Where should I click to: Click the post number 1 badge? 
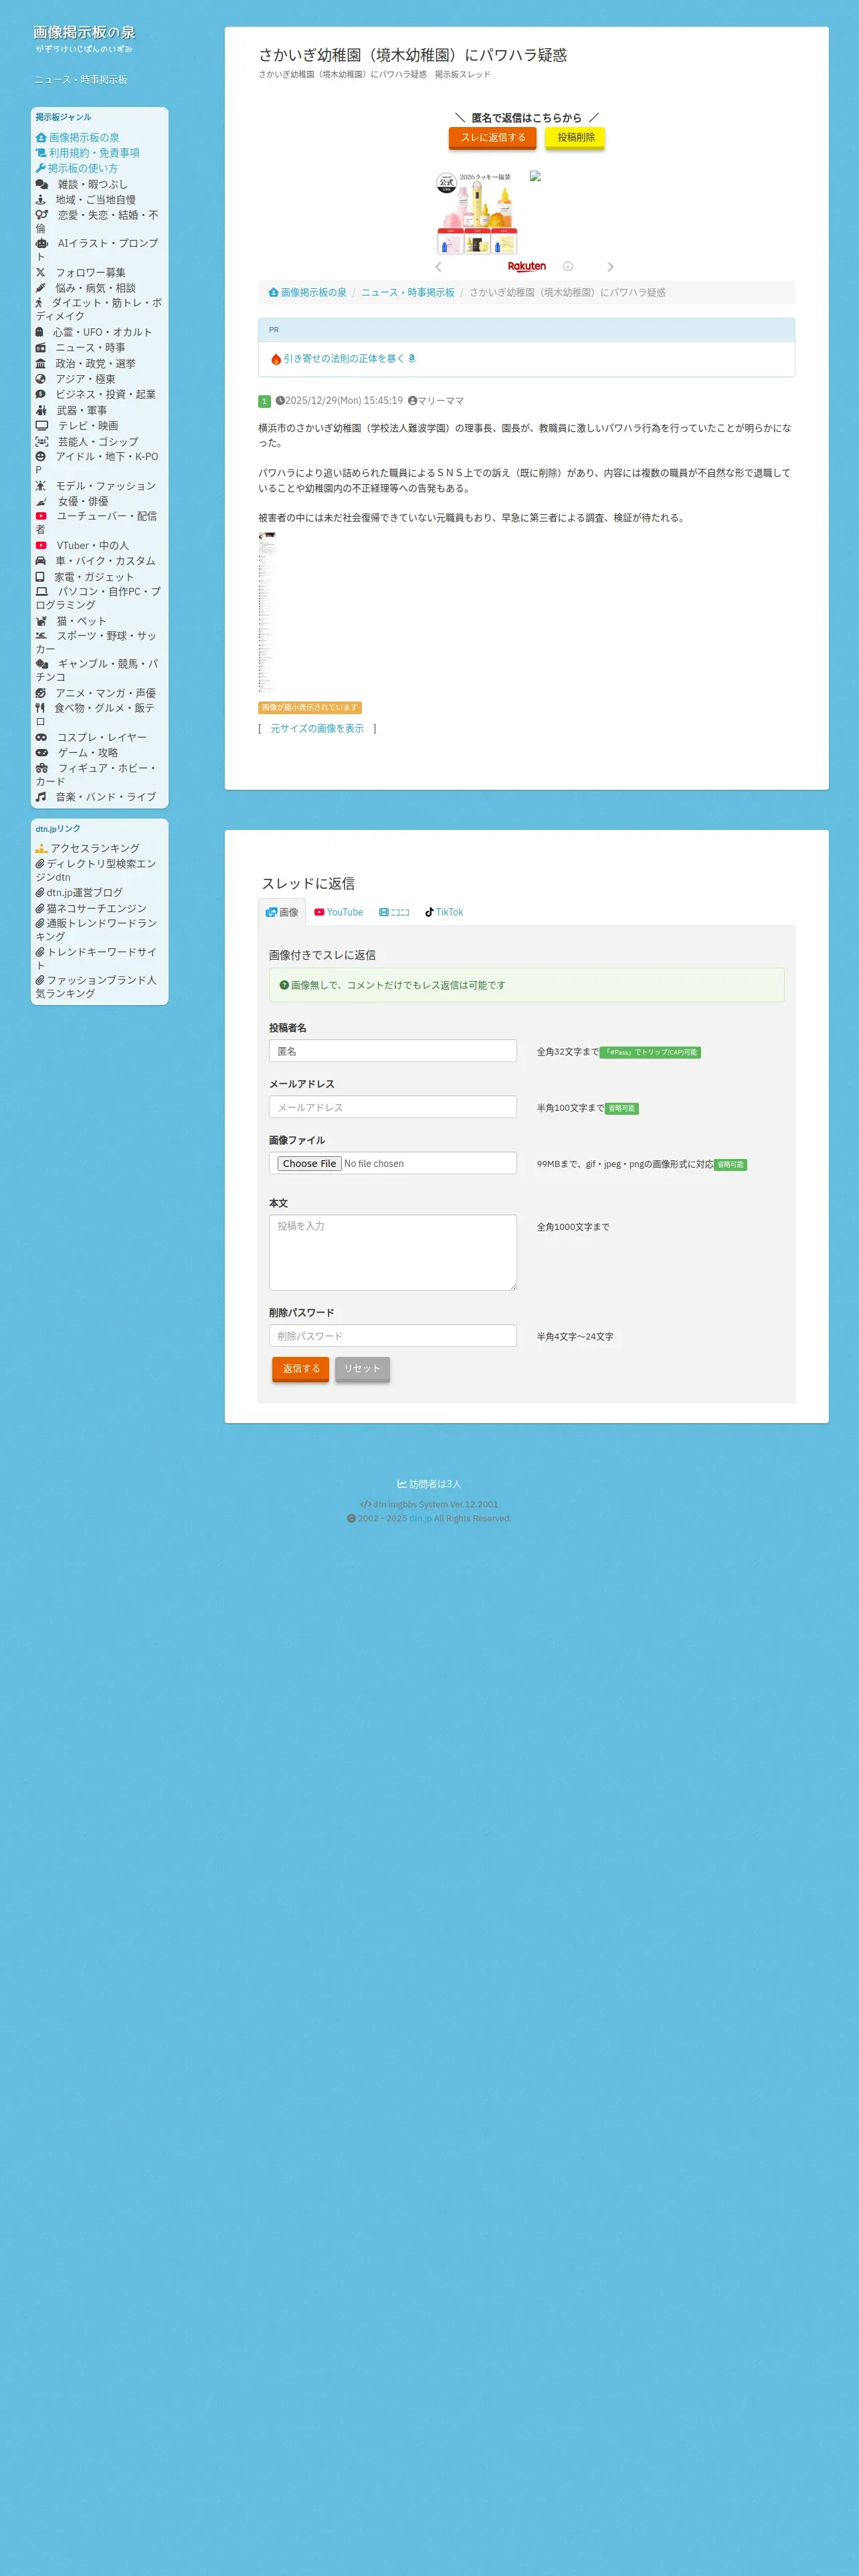coord(265,402)
